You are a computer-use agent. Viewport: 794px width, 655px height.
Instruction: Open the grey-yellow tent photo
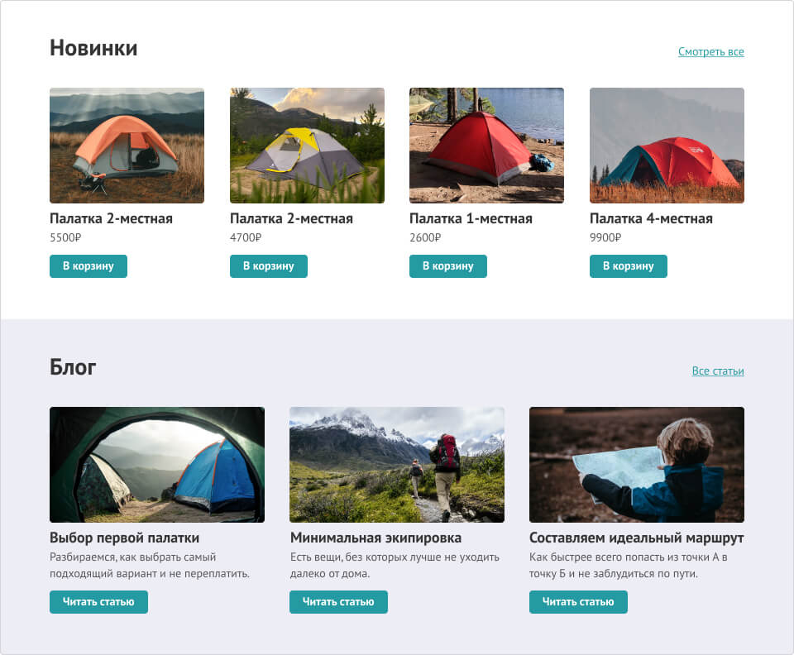tap(307, 146)
